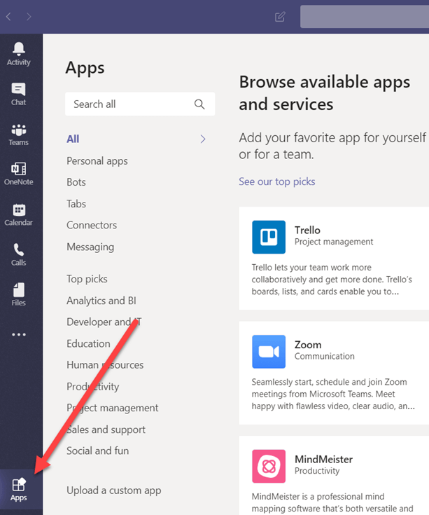Click the back navigation arrow
Screen dimensions: 429x515
[8, 17]
